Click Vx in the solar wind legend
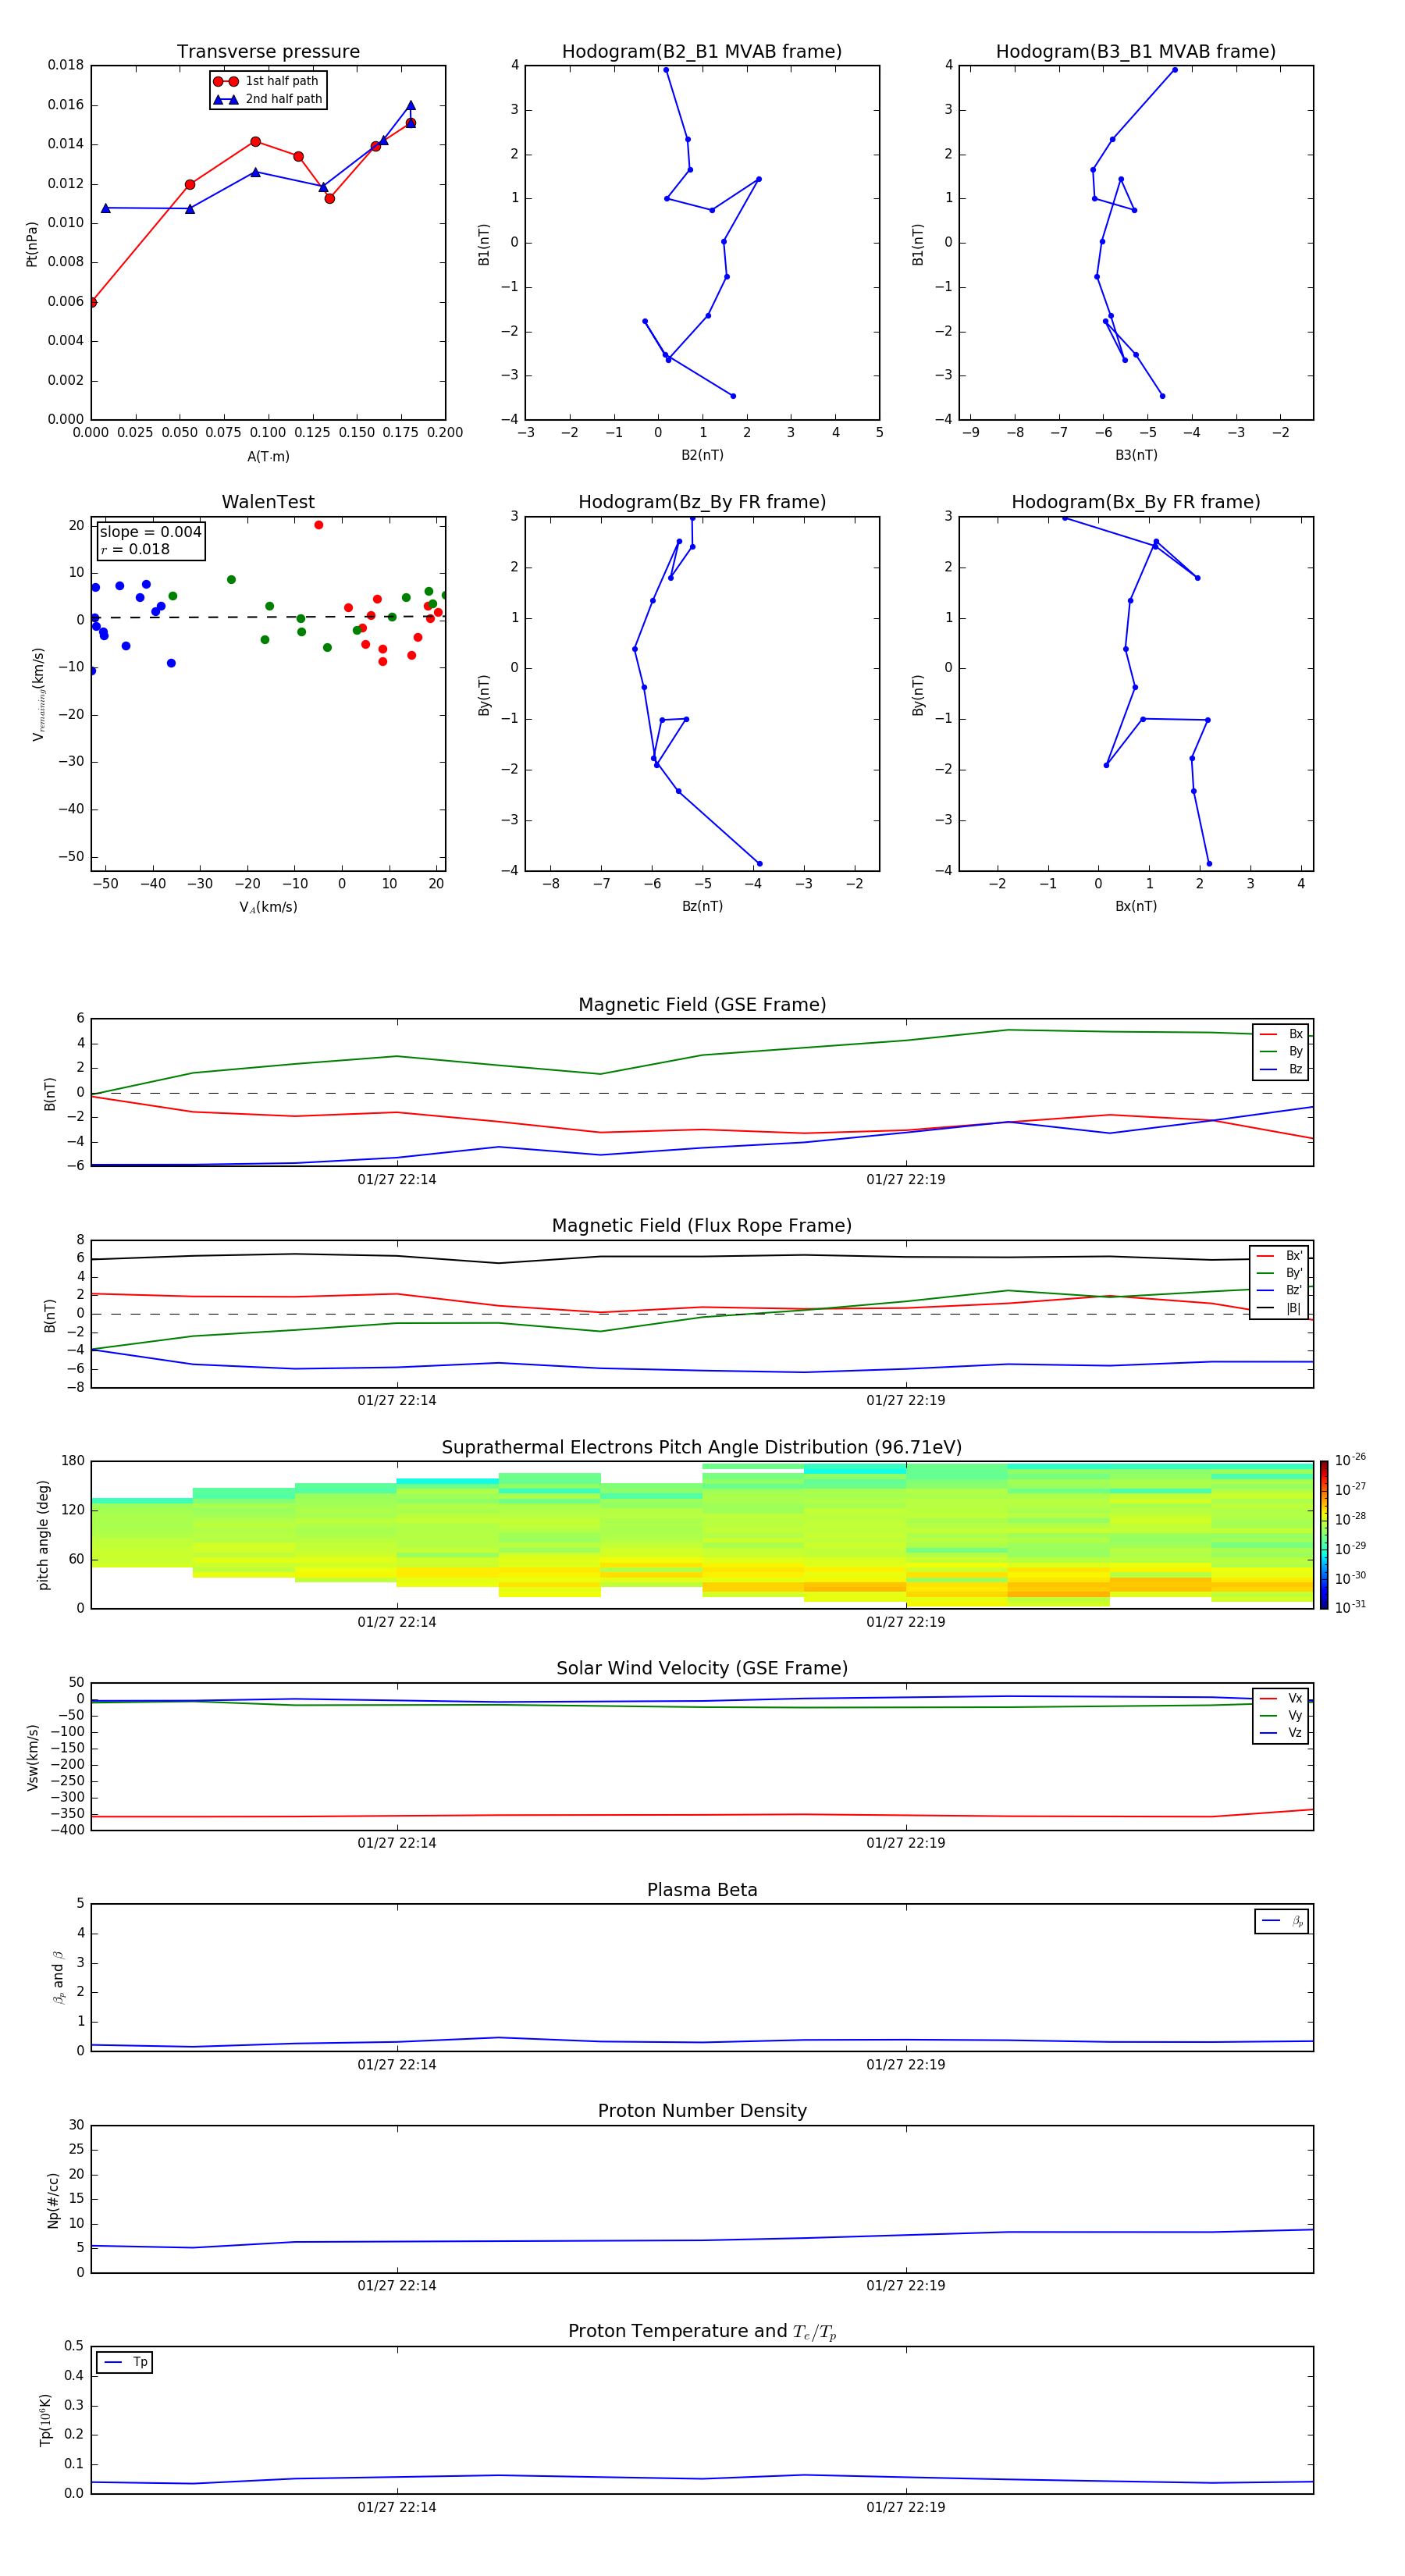The image size is (1405, 2576). point(1282,1698)
